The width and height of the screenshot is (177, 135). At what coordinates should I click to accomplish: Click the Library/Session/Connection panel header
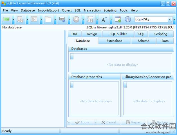coord(148,77)
